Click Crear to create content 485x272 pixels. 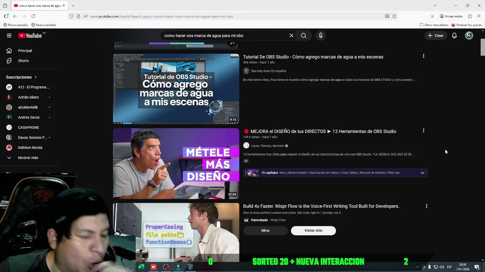click(x=435, y=36)
